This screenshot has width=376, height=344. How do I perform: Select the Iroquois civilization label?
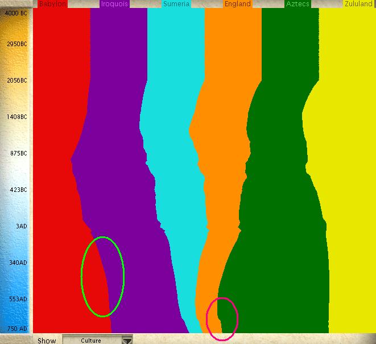click(x=114, y=4)
